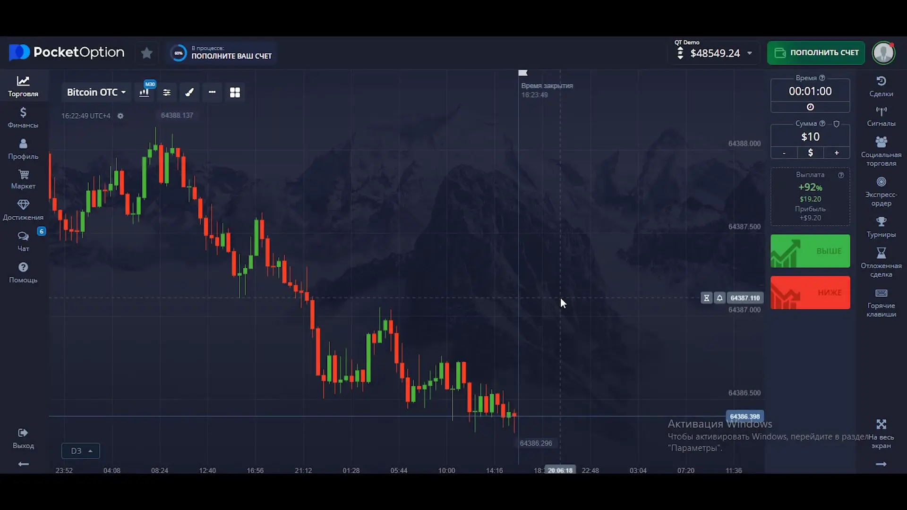The width and height of the screenshot is (907, 510).
Task: Open Чат chat in sidebar
Action: [x=23, y=241]
